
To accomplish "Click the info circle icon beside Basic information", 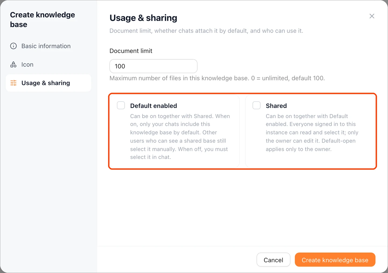I will coord(13,46).
